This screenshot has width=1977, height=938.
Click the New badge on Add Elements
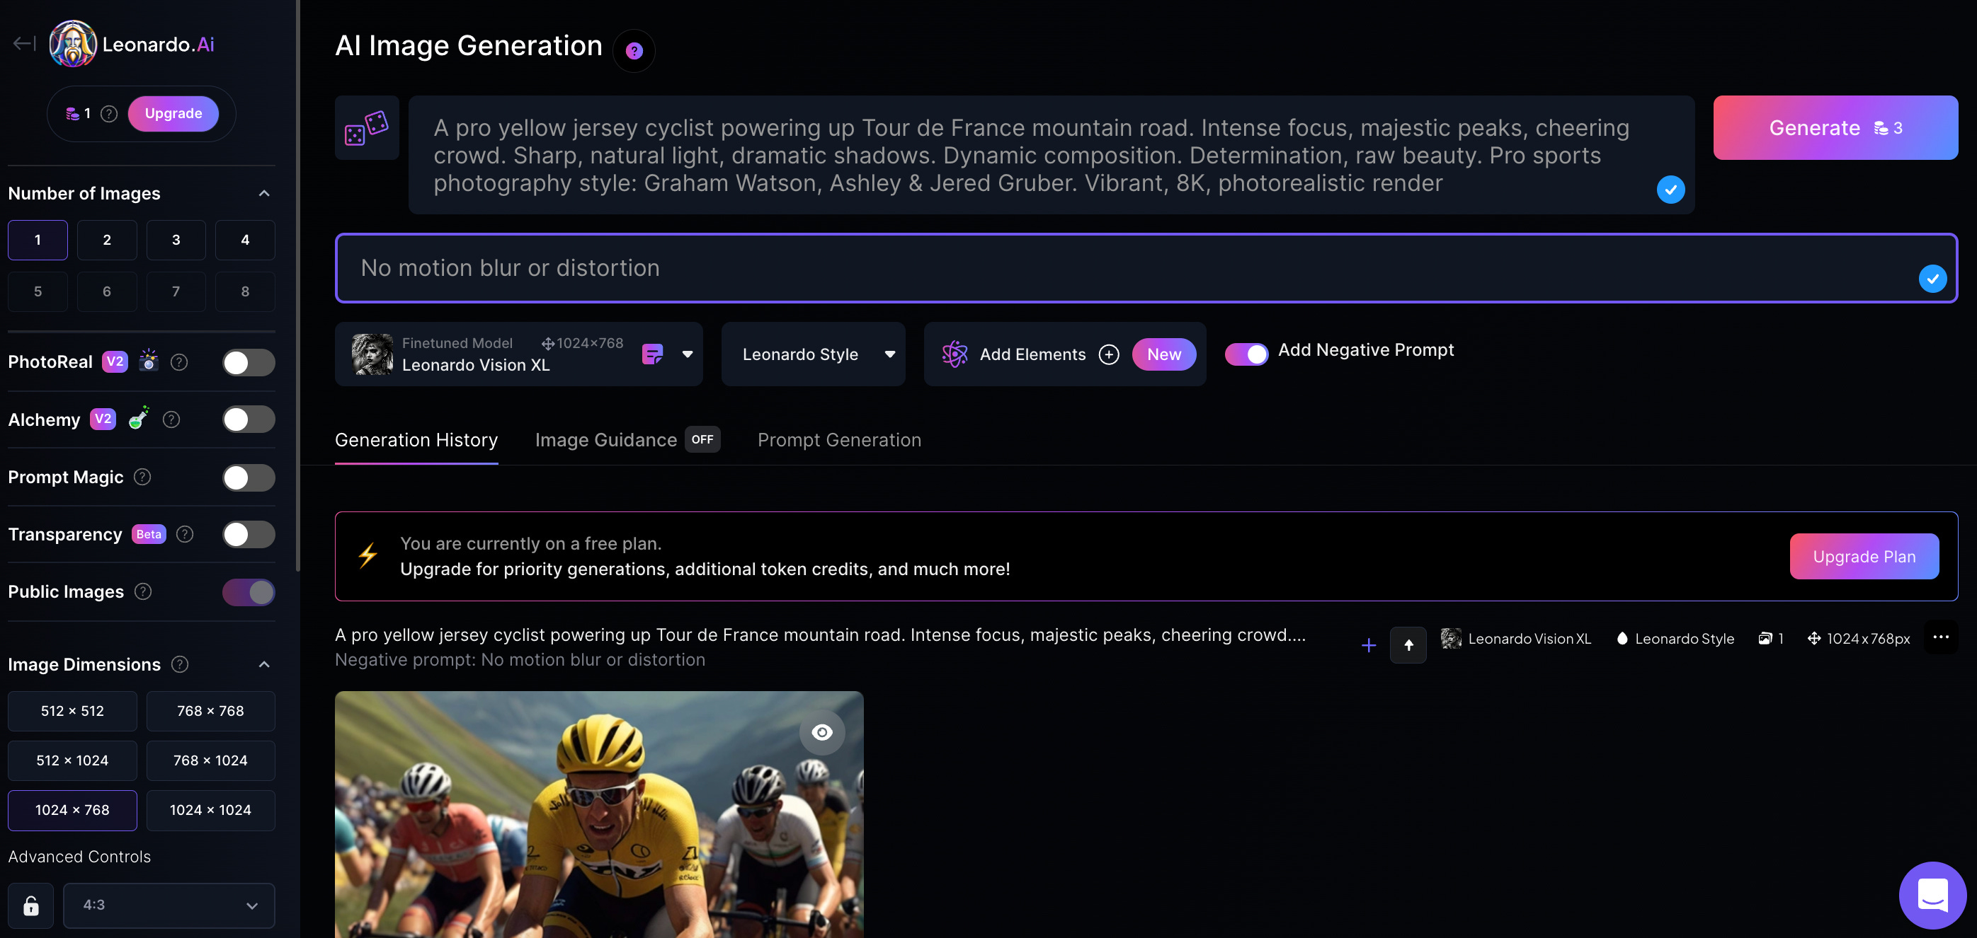point(1163,354)
